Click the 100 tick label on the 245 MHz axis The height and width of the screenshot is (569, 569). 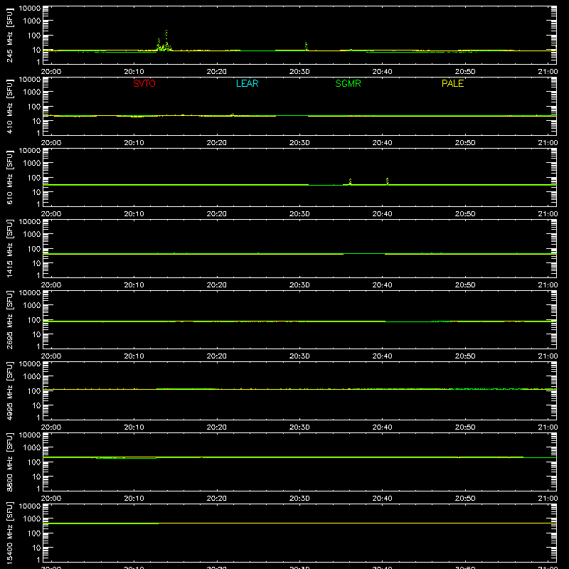33,36
